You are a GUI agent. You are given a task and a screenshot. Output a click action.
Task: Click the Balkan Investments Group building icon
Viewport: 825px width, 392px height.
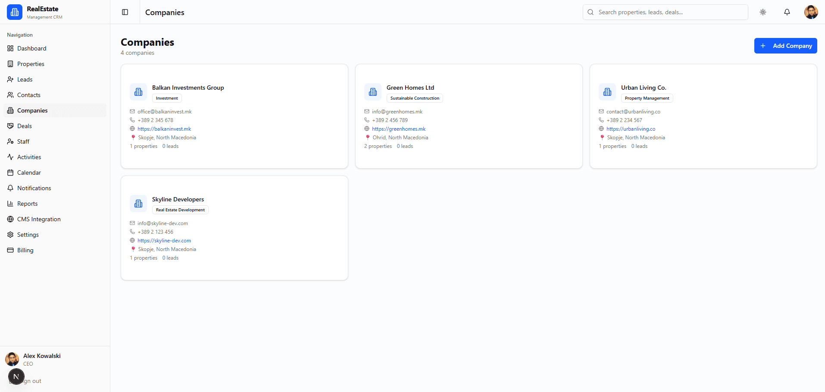pos(138,92)
